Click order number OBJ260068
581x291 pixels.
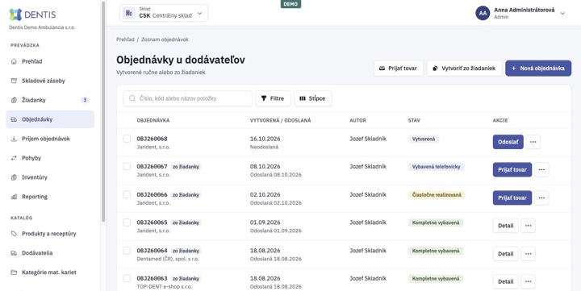click(152, 139)
